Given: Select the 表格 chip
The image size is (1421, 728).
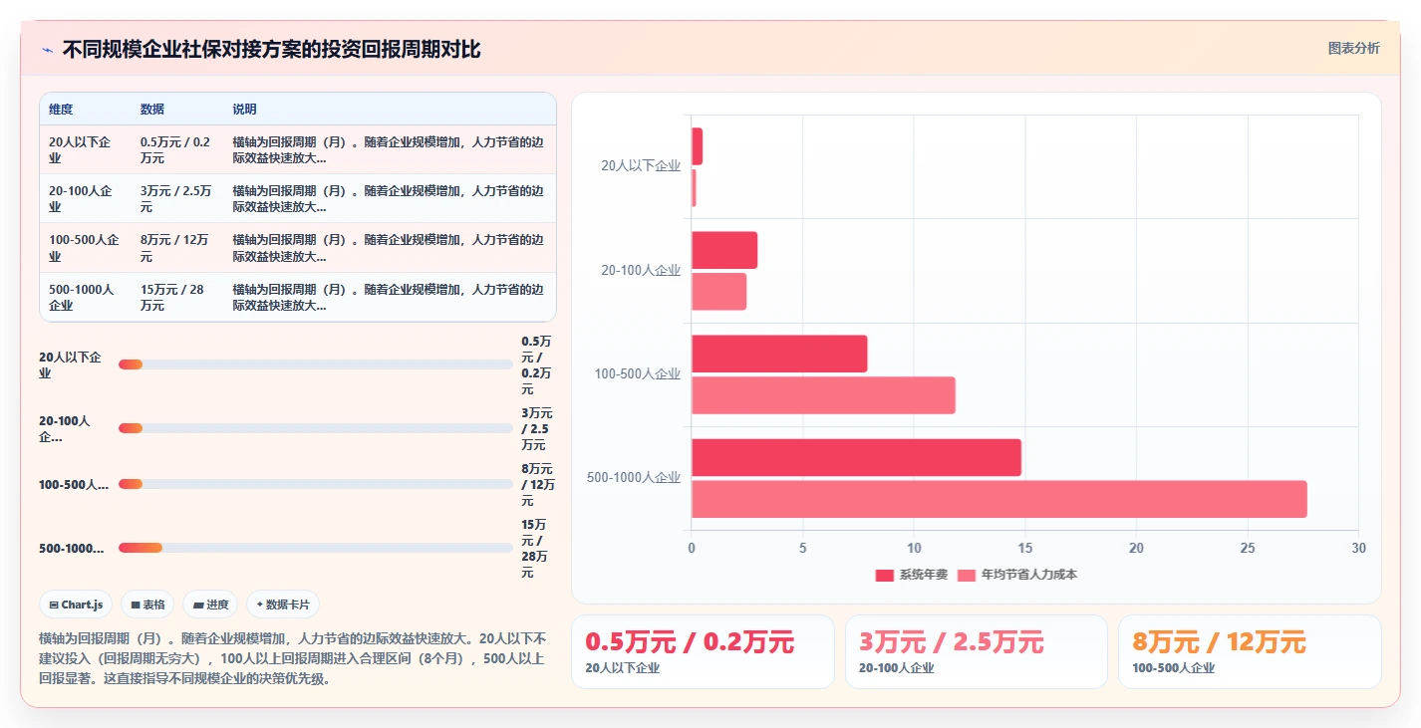Looking at the screenshot, I should (147, 605).
